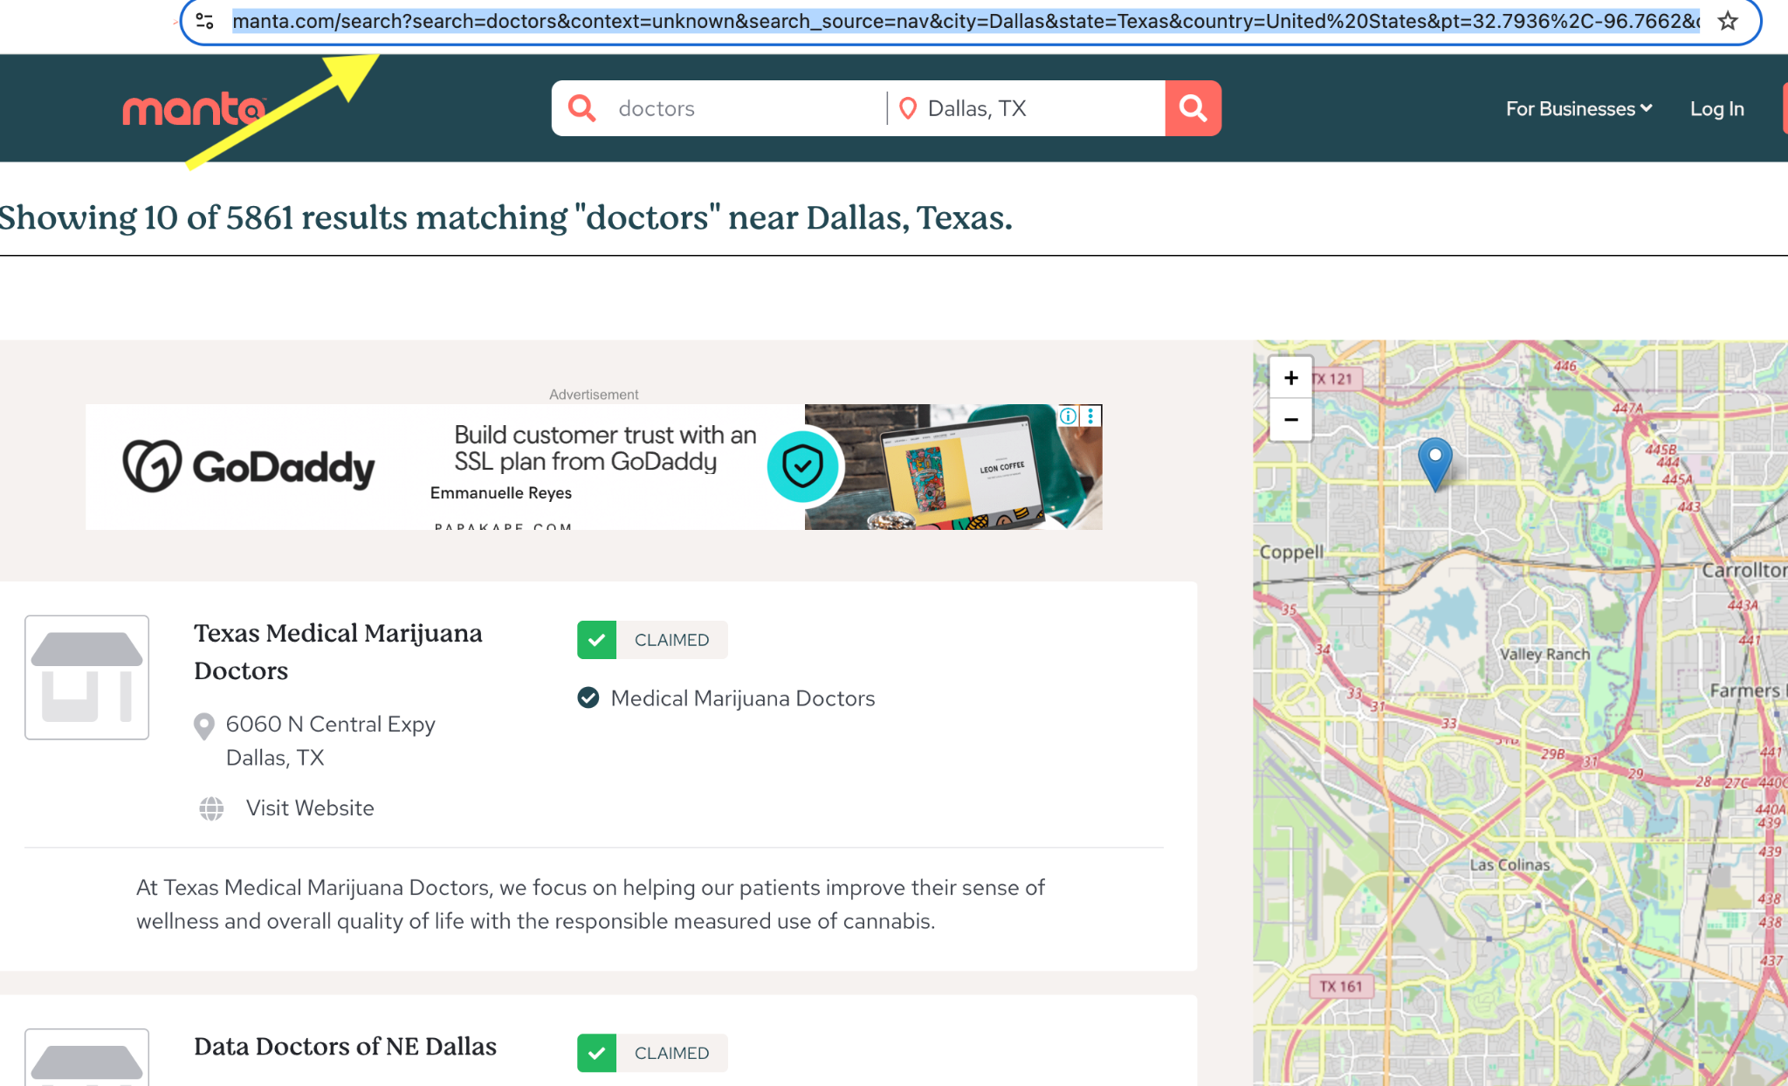1788x1086 pixels.
Task: Open the ad options three-dot menu
Action: pos(1090,416)
